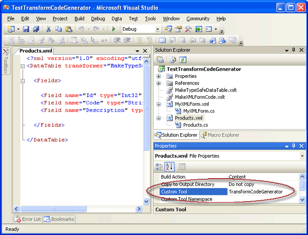
Task: Collapse the MyXMLForm.xml tree node
Action: 159,103
